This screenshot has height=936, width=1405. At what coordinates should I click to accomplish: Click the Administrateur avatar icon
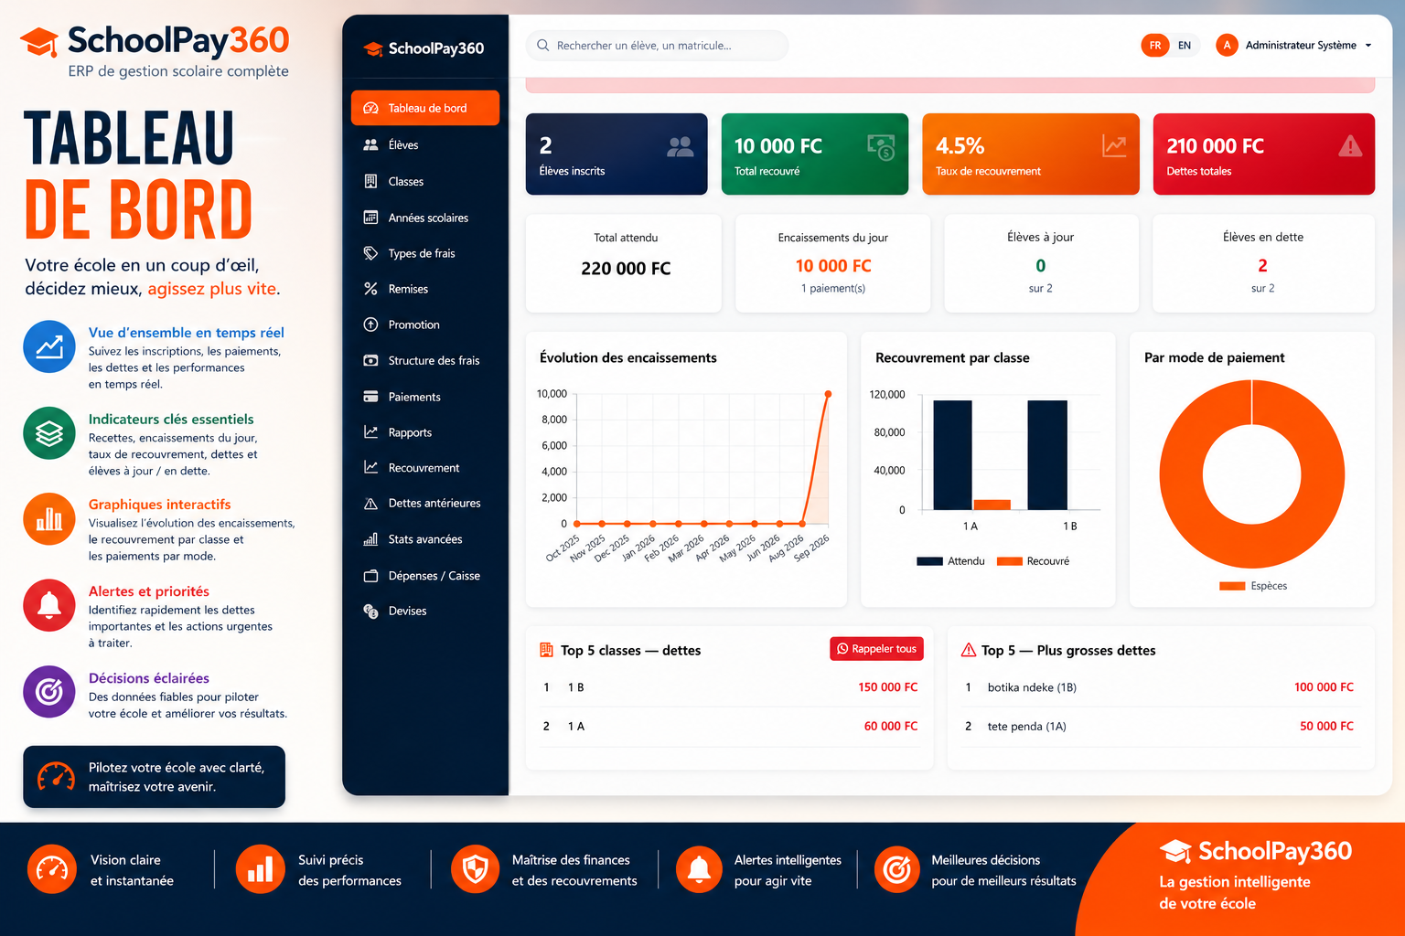tap(1227, 45)
